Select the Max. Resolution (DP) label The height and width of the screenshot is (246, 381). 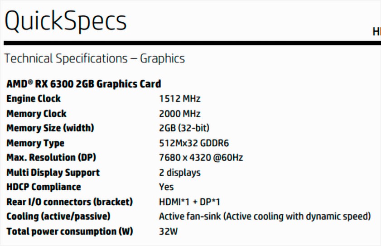point(51,158)
